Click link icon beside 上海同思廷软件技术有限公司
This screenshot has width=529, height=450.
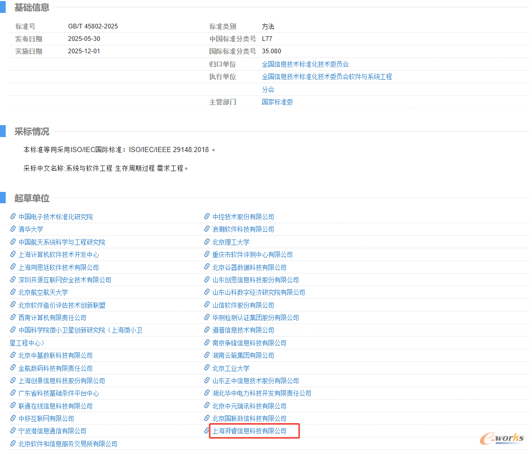coord(13,267)
